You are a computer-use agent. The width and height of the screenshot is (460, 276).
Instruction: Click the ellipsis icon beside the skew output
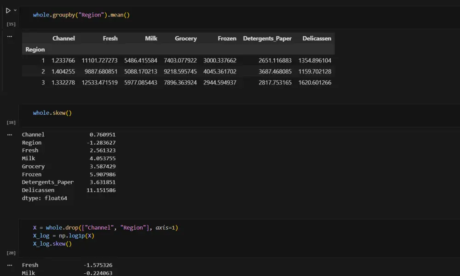click(10, 134)
